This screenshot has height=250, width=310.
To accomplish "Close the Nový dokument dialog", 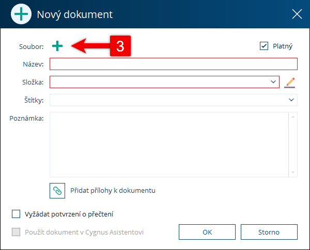I will [x=297, y=14].
